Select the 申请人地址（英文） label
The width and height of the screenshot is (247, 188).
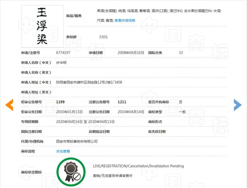pyautogui.click(x=36, y=92)
